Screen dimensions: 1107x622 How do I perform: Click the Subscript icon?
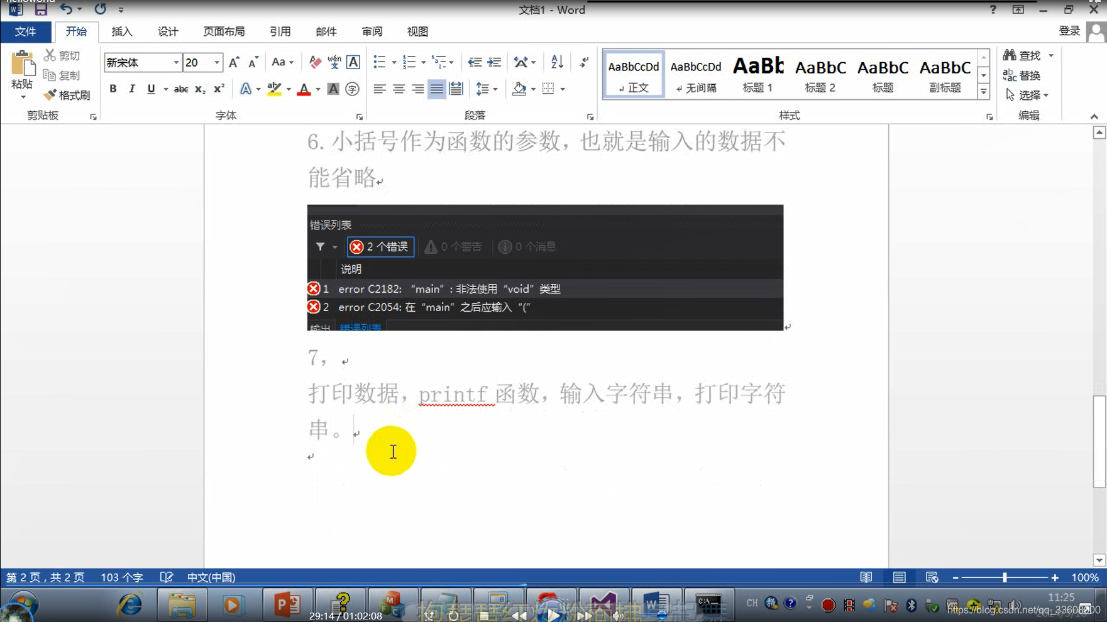(x=199, y=89)
